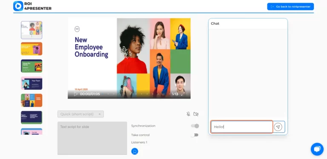Click the ROI4Presenter logo icon
327x159 pixels.
18,6
